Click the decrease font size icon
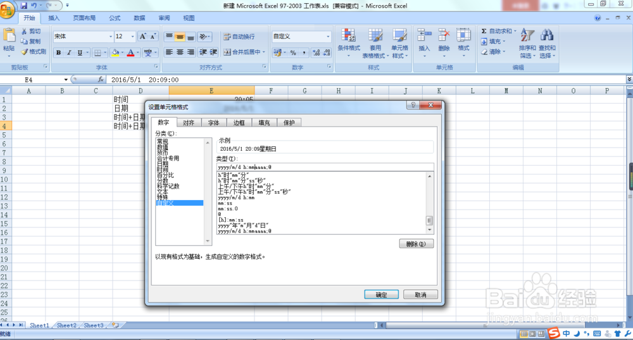This screenshot has width=633, height=340. click(153, 36)
